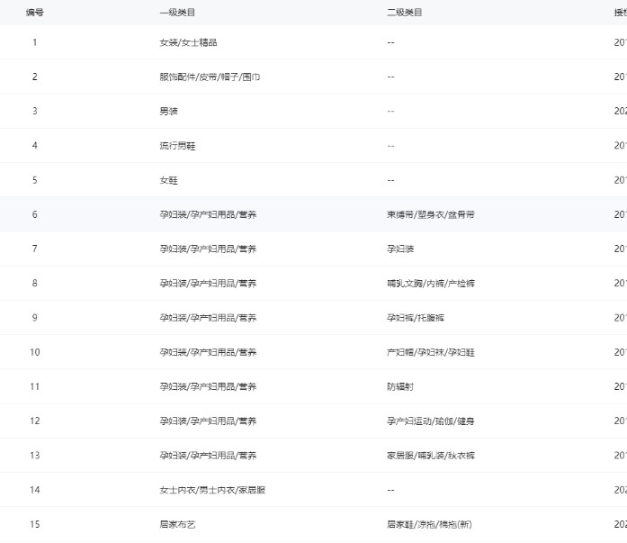The height and width of the screenshot is (543, 627).
Task: Select the 家居服/哺乳装/秋衣裤 subcategory cell
Action: coord(431,456)
